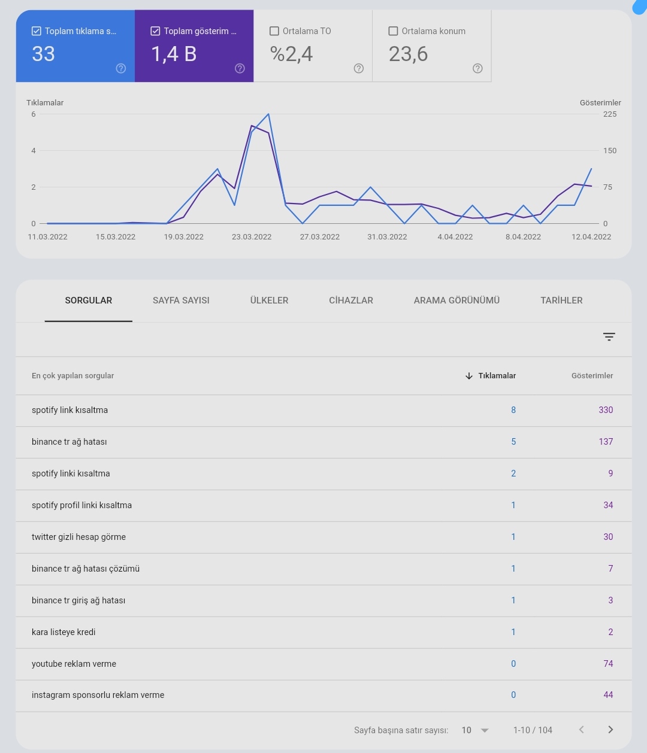Uncheck the Toplam gösterim checkbox
The width and height of the screenshot is (647, 753).
[x=155, y=31]
